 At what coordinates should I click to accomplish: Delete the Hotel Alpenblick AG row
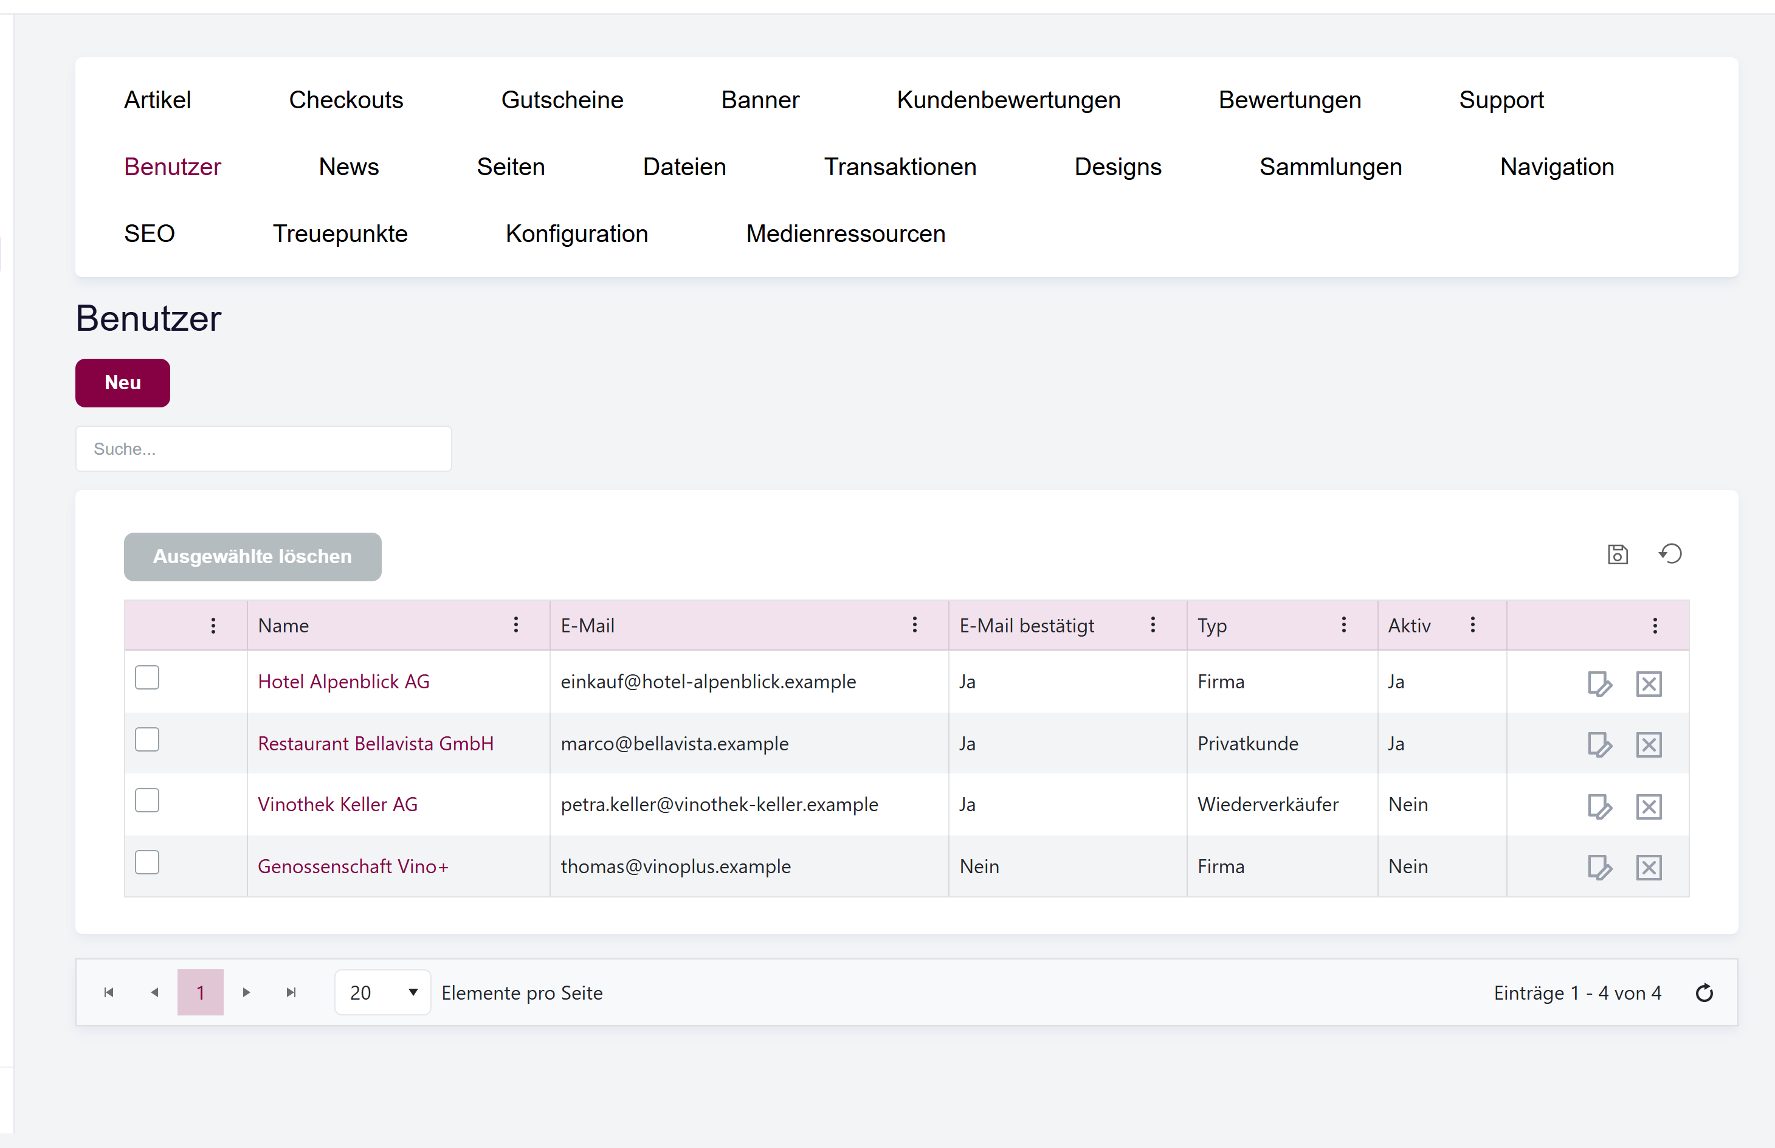click(1649, 683)
